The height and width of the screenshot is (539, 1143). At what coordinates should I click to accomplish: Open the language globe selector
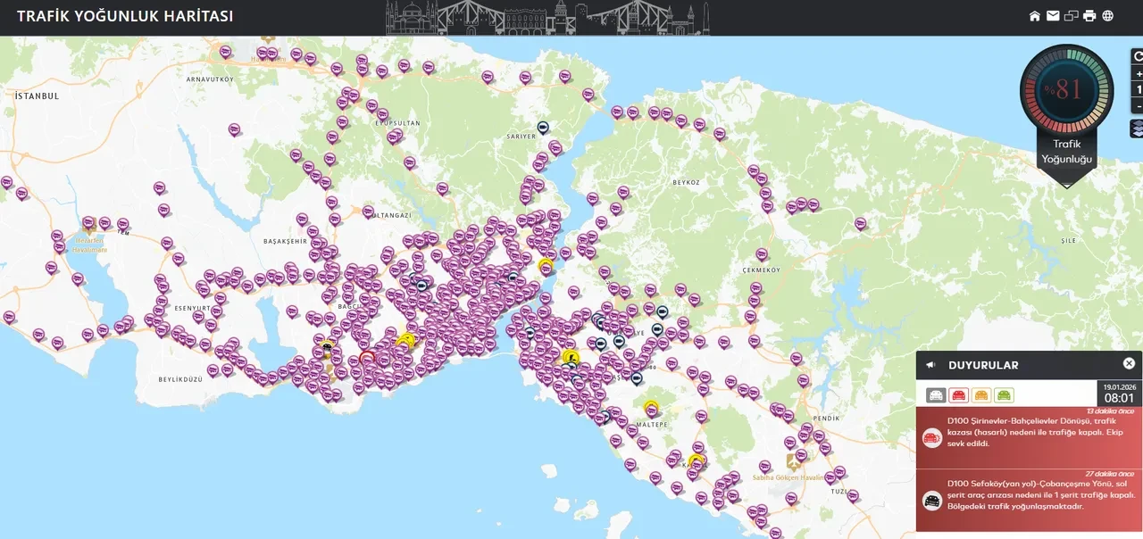[x=1107, y=15]
